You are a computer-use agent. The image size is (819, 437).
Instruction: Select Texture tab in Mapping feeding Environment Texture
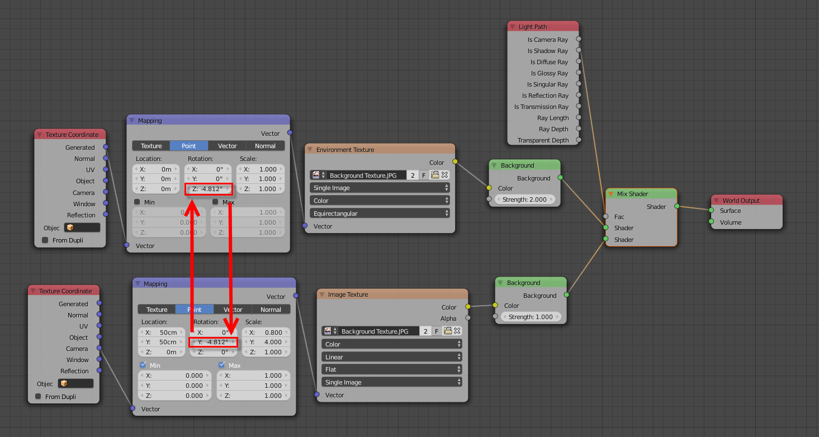coord(151,146)
